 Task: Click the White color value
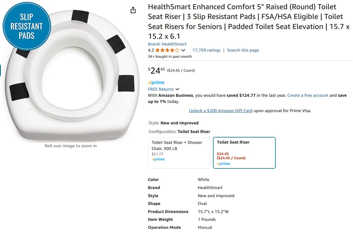204,180
